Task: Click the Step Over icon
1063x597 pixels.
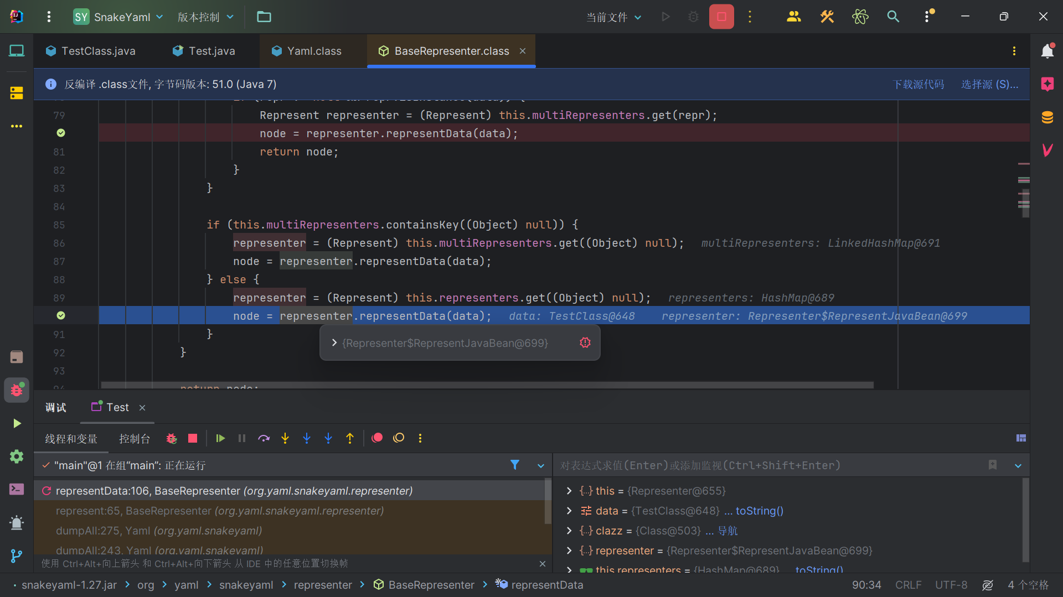Action: (264, 438)
